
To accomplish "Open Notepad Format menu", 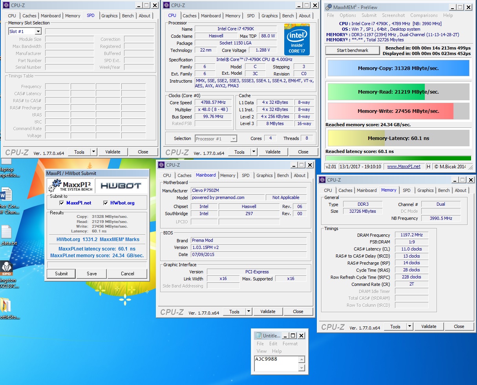I will point(290,344).
